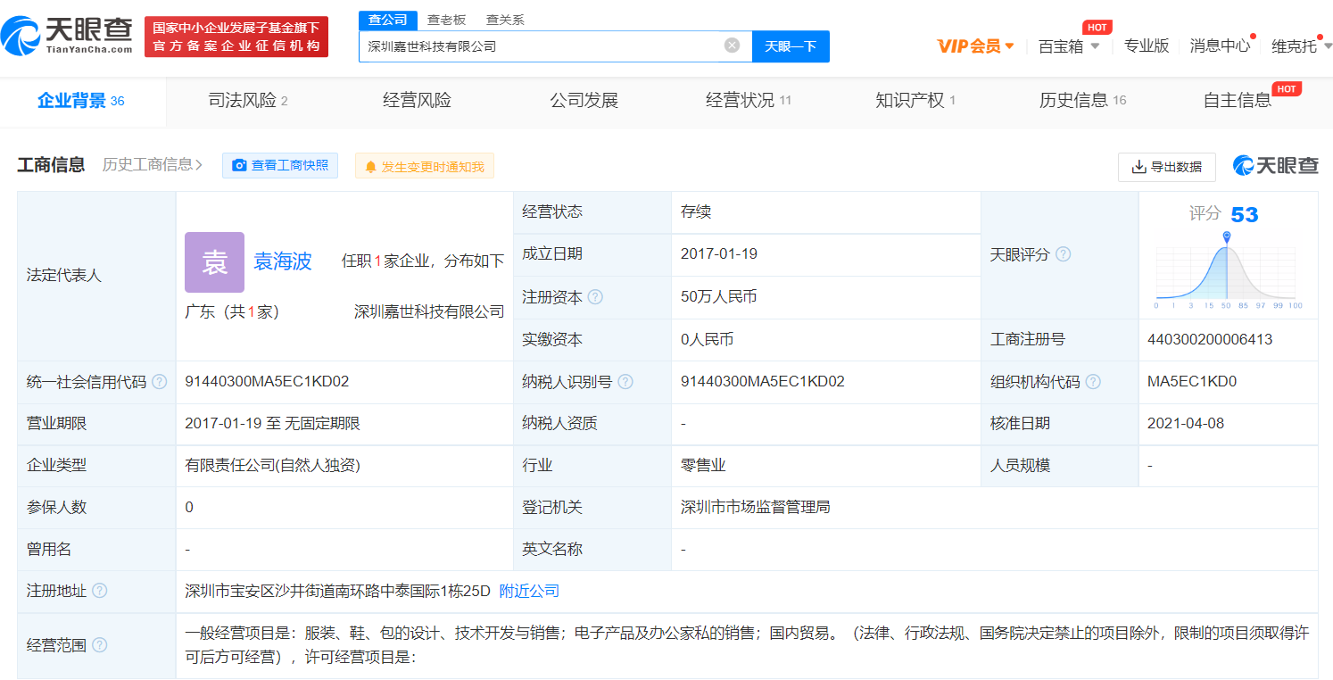The height and width of the screenshot is (680, 1333).
Task: Click 附近公司 nearby companies link
Action: pyautogui.click(x=529, y=591)
